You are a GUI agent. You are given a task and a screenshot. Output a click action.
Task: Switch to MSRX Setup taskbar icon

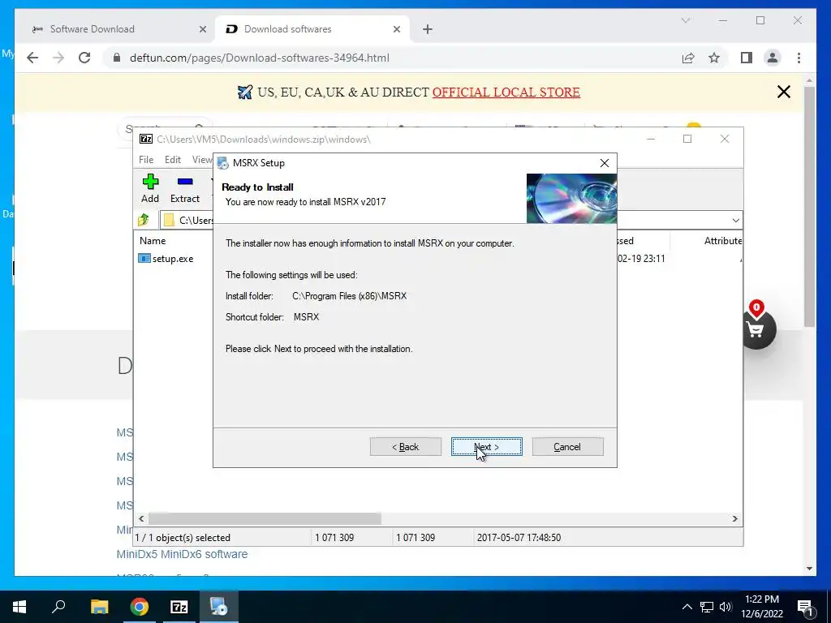pyautogui.click(x=218, y=607)
